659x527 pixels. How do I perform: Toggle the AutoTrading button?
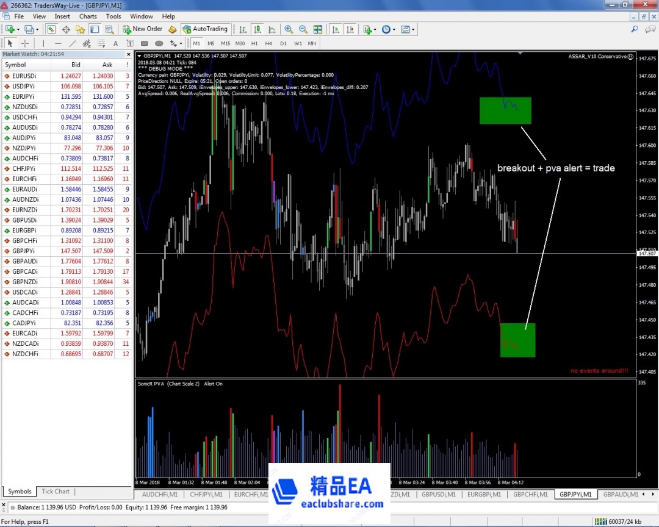click(x=205, y=29)
